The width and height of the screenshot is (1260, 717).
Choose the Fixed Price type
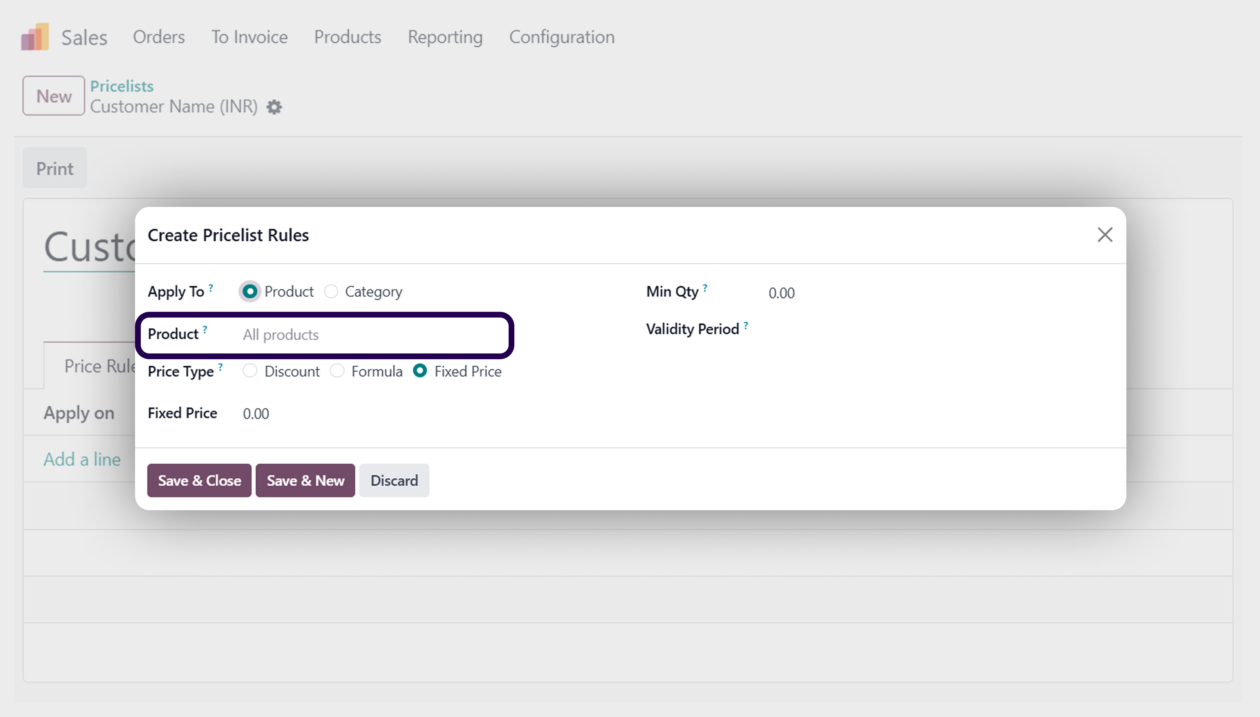(x=420, y=371)
